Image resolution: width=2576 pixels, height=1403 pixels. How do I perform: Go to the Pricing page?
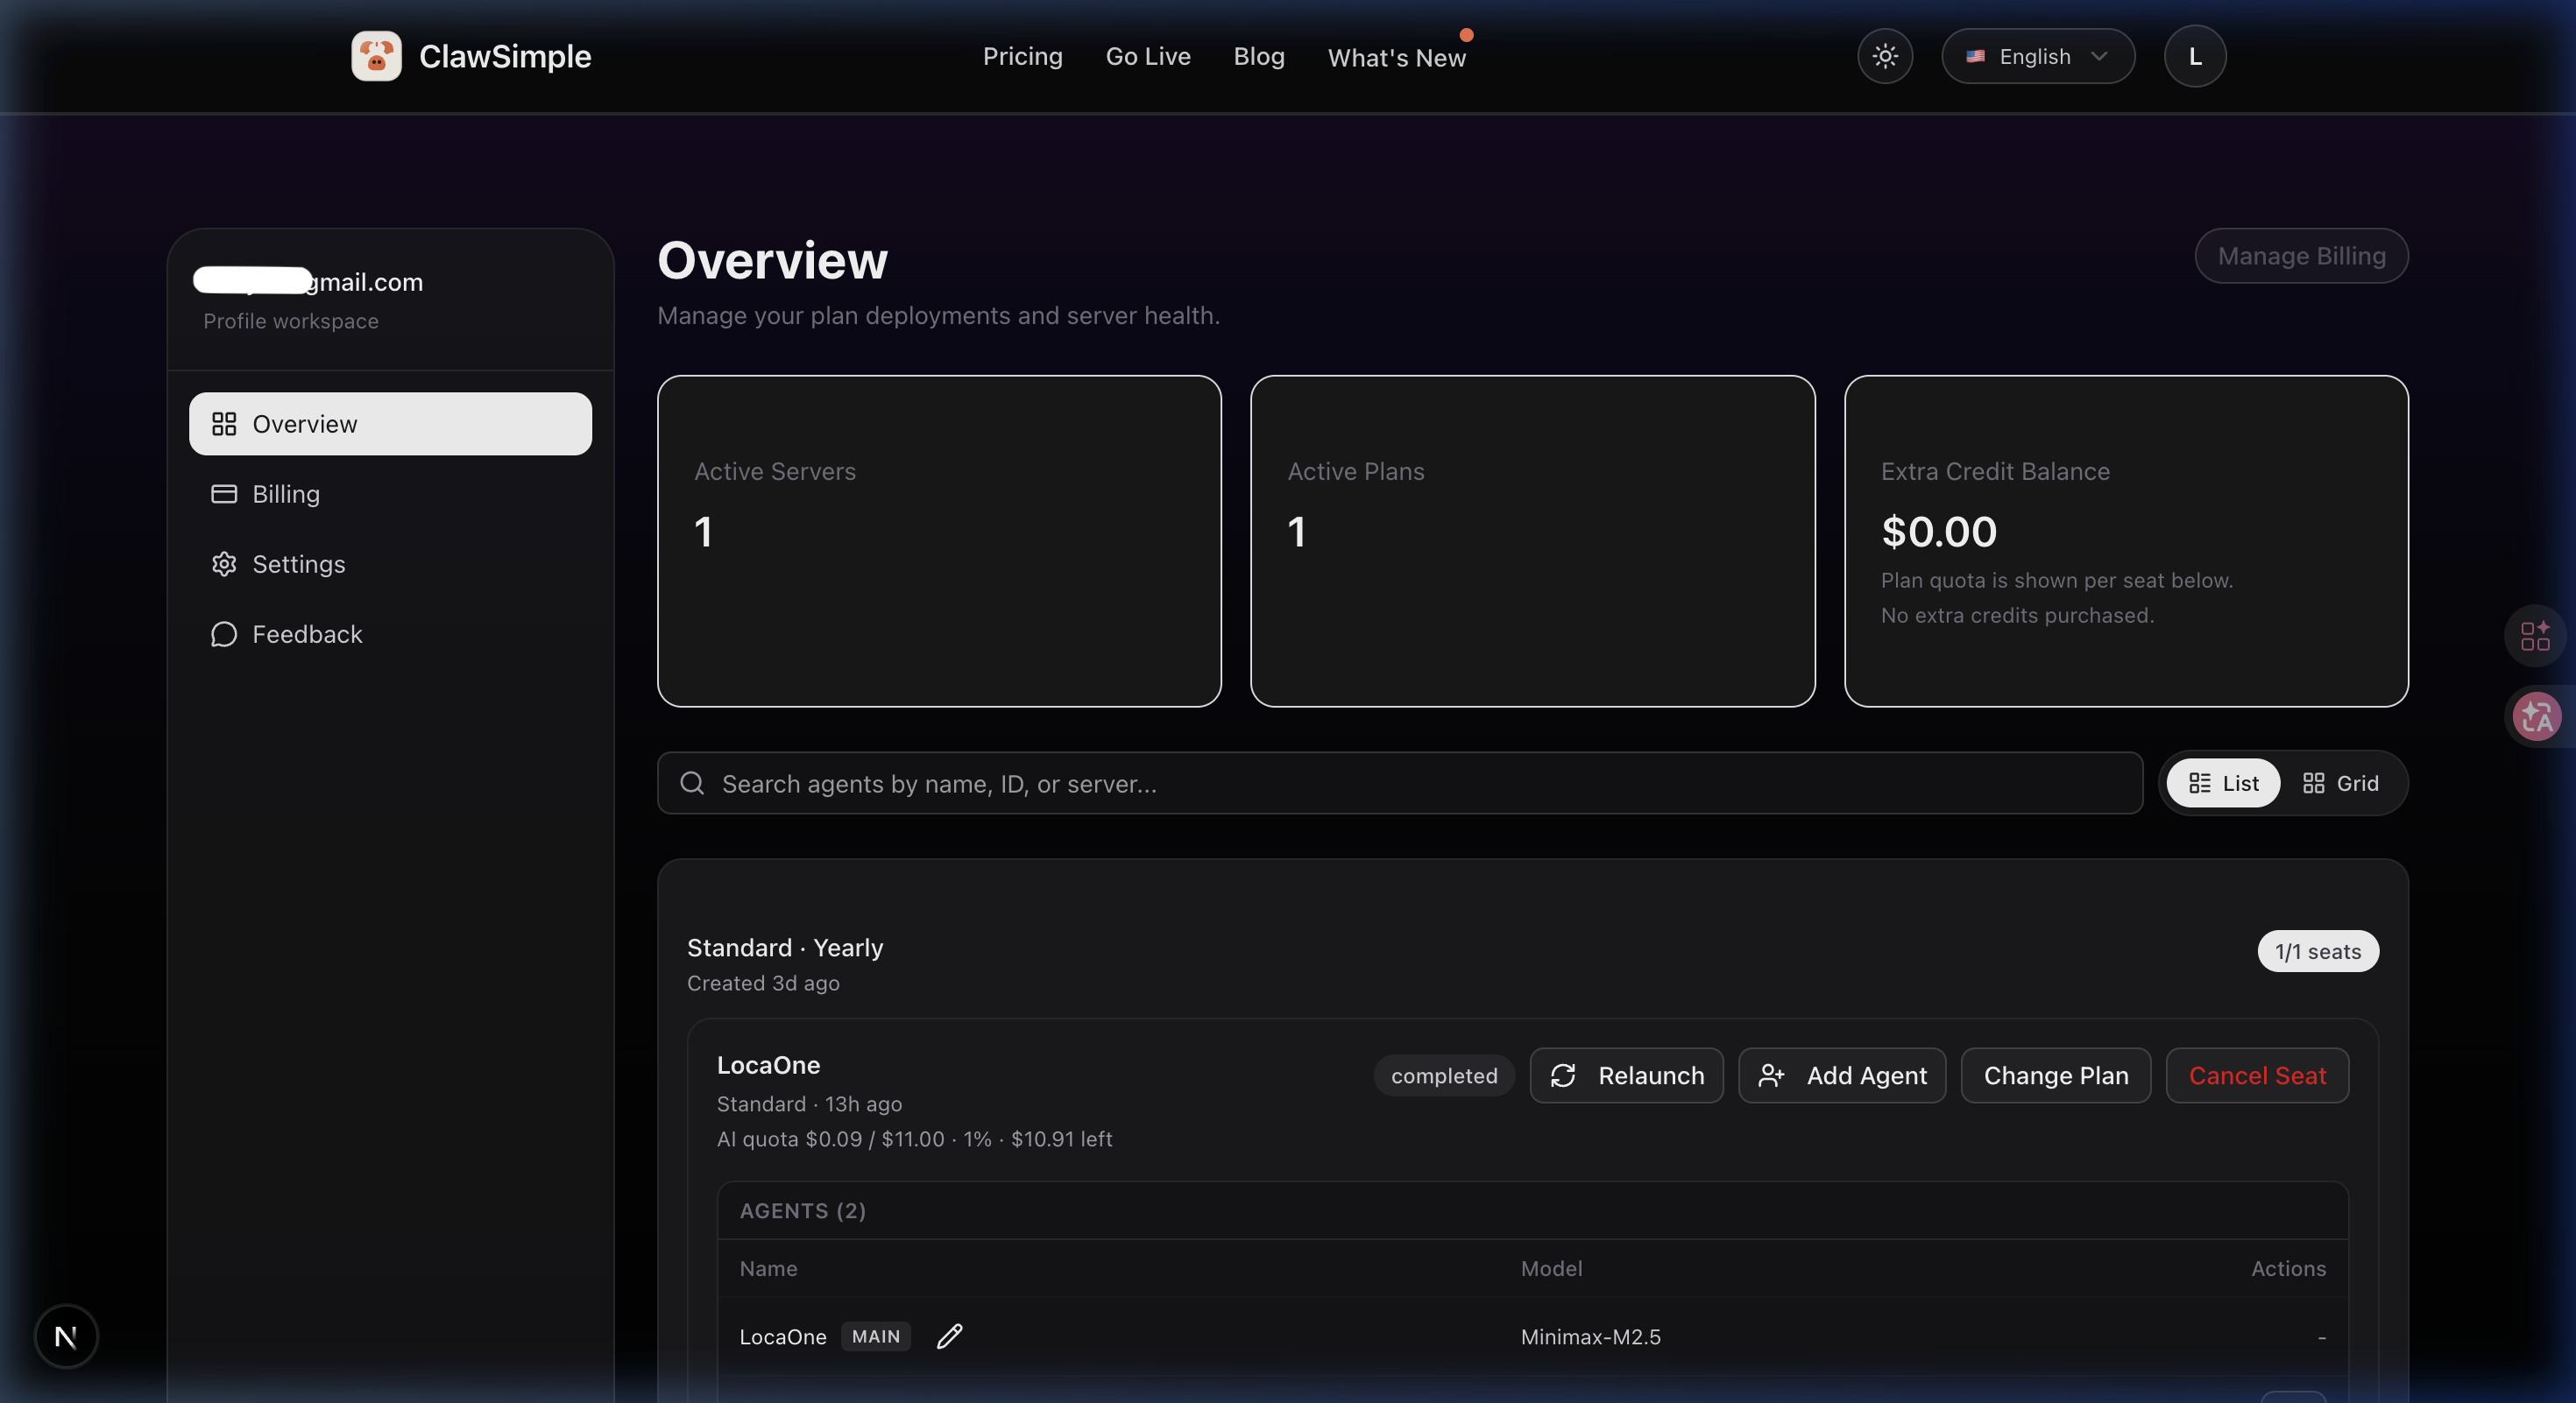pyautogui.click(x=1022, y=56)
